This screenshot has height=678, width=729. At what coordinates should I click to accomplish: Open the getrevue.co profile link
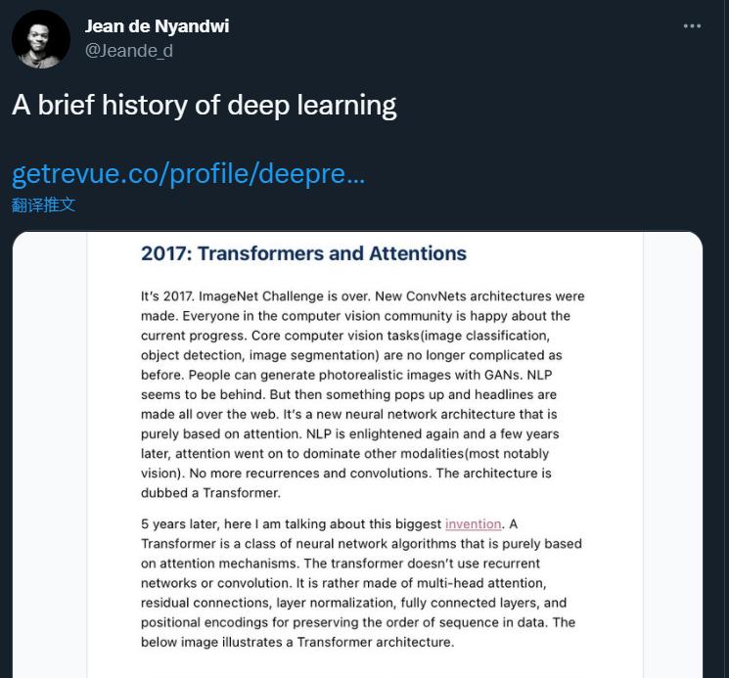pos(188,174)
